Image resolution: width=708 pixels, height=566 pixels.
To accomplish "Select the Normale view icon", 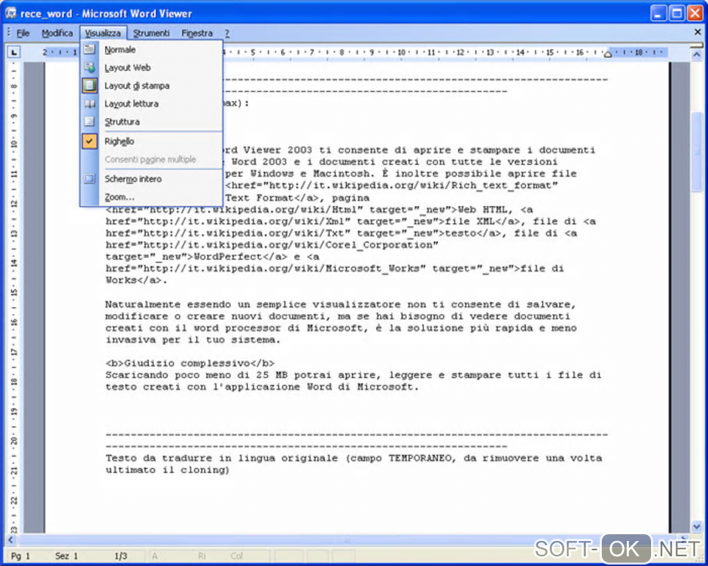I will point(90,49).
